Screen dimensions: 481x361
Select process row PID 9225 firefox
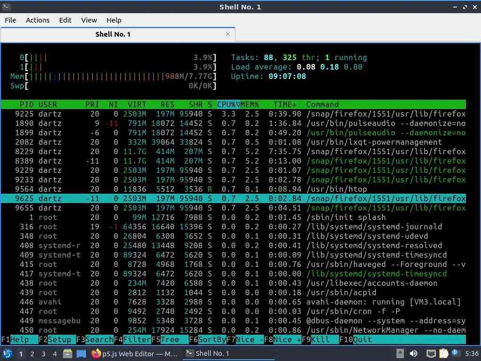[233, 114]
